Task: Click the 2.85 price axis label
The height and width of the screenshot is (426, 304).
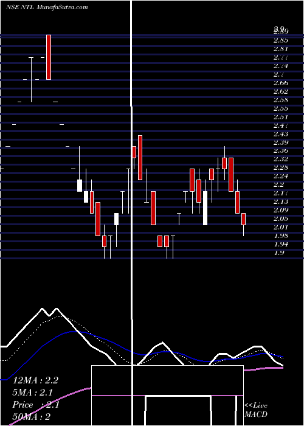Action: coord(281,41)
